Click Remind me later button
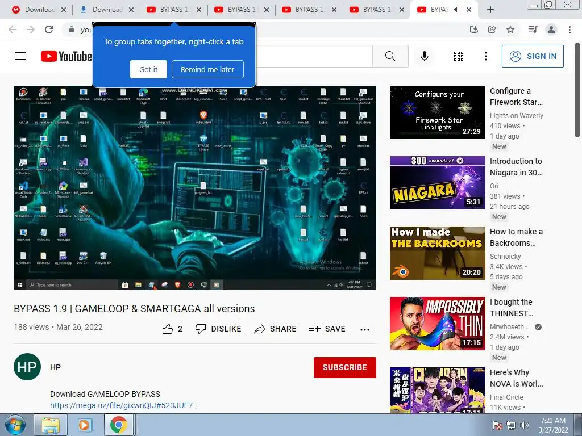582x436 pixels. click(207, 69)
